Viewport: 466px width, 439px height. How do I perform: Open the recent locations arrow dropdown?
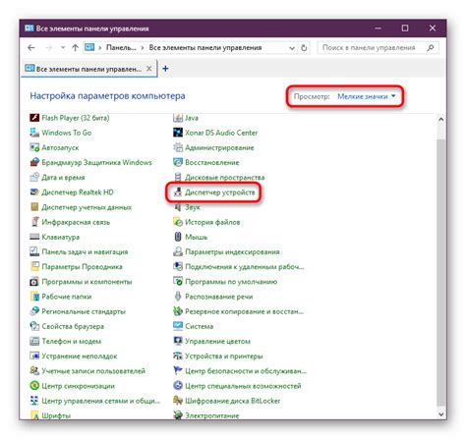click(63, 48)
